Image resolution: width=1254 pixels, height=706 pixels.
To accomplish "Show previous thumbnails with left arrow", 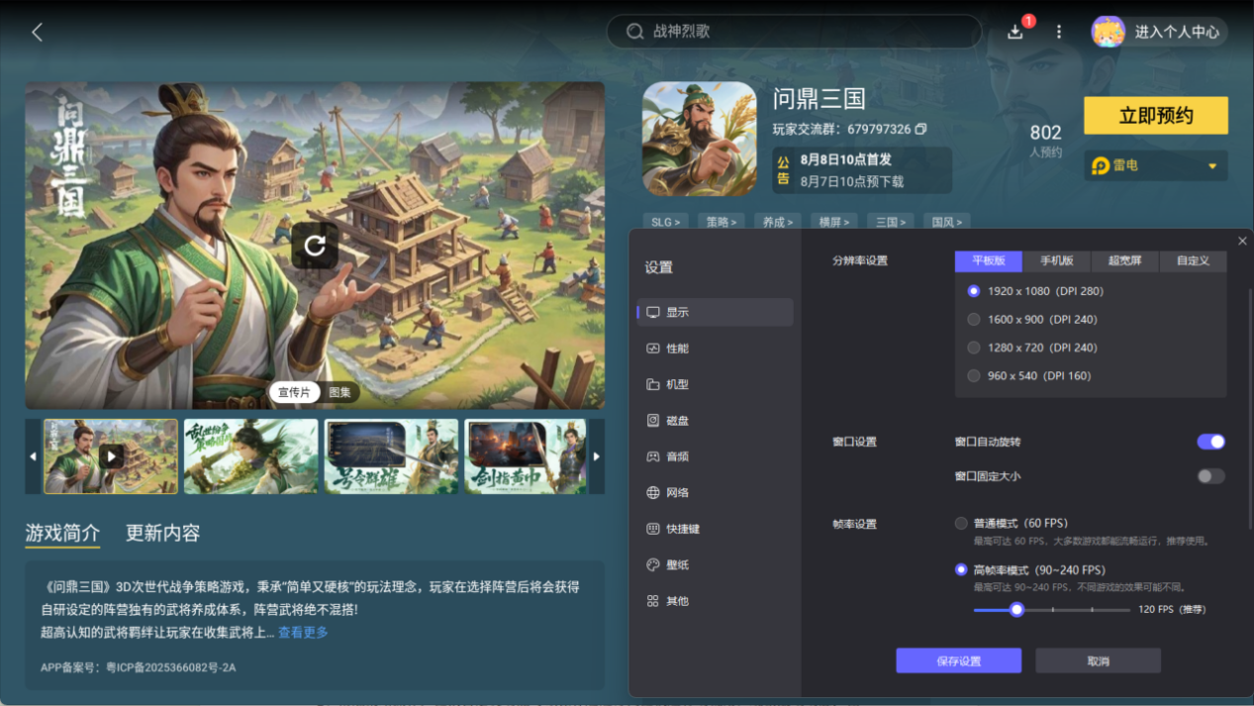I will point(33,456).
